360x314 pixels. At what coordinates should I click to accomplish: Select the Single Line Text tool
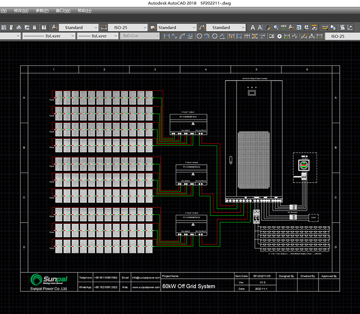[x=261, y=28]
